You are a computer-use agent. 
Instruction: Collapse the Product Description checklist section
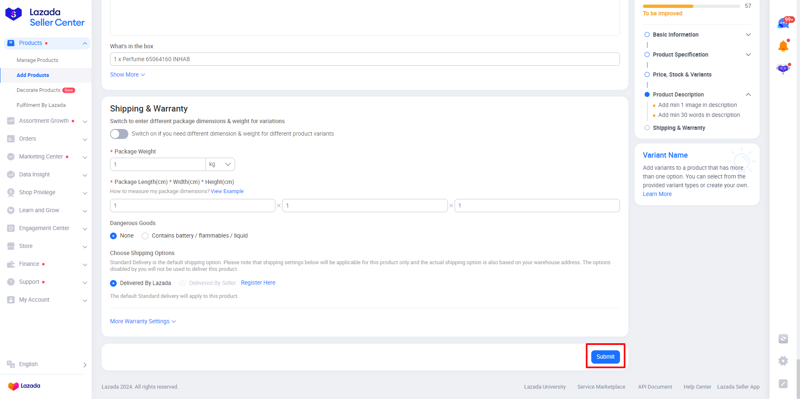coord(748,94)
